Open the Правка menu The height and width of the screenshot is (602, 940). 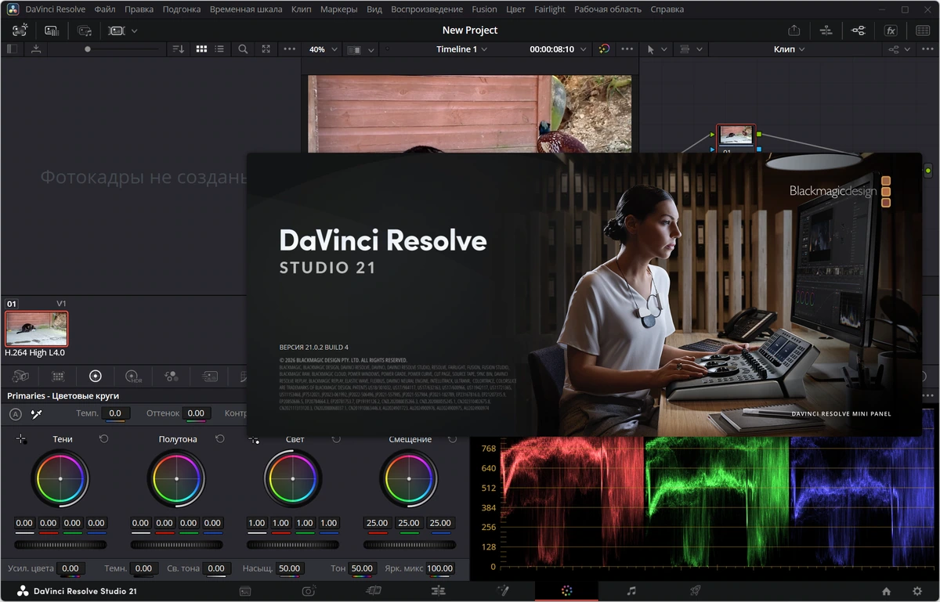coord(139,9)
